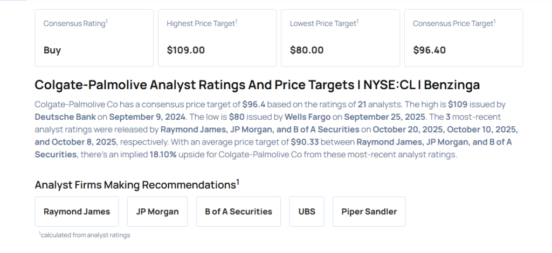
Task: Select the Piper Sandler firm button
Action: (x=369, y=212)
